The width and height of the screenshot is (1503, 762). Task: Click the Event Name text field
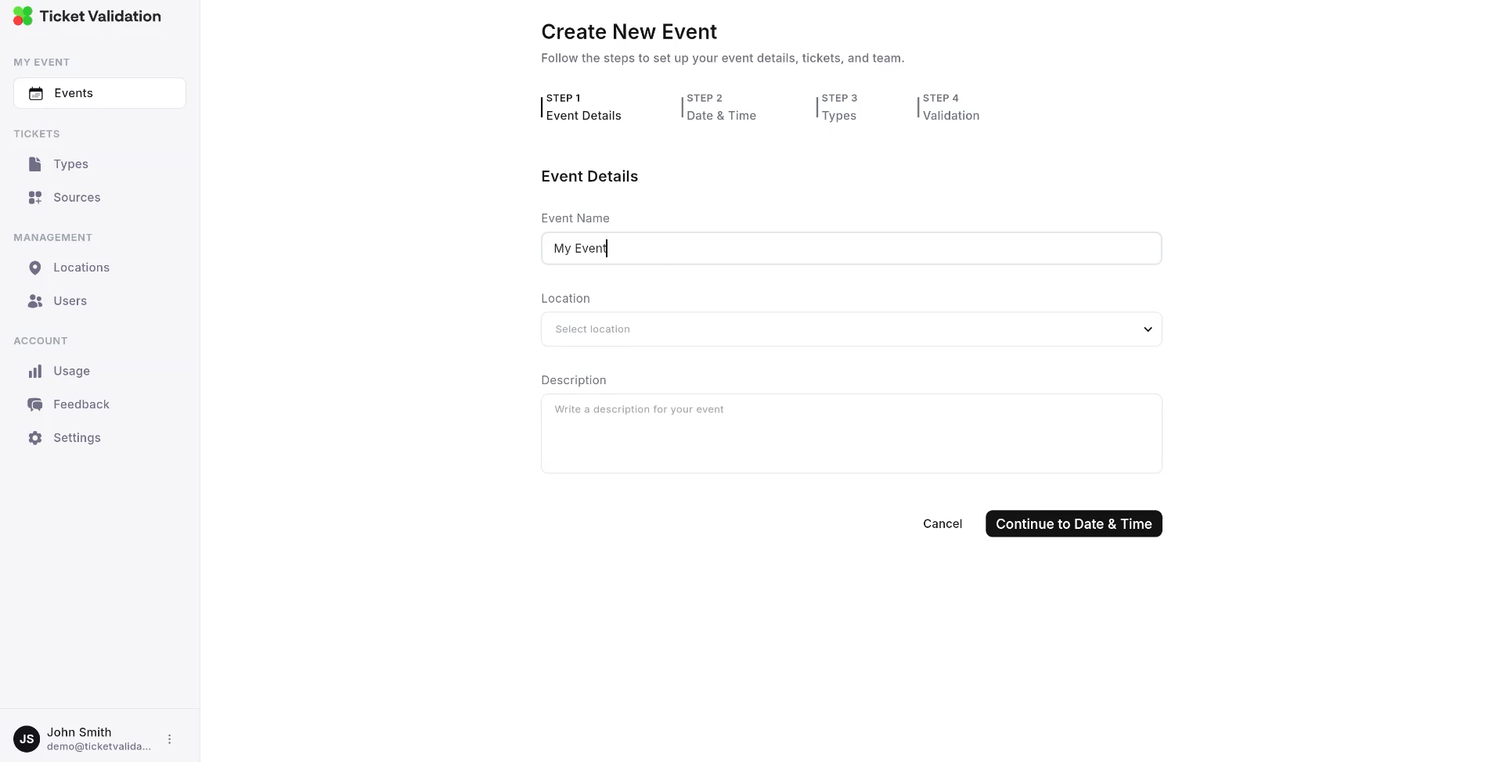click(x=851, y=248)
